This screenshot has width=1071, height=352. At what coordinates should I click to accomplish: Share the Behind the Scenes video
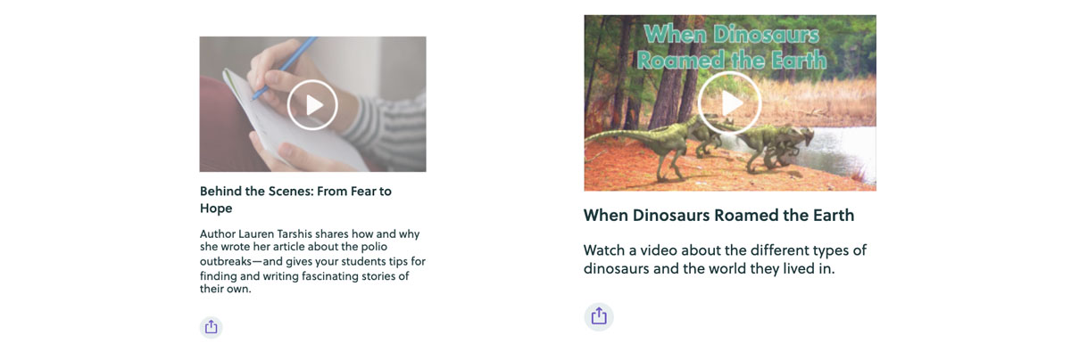[x=211, y=327]
